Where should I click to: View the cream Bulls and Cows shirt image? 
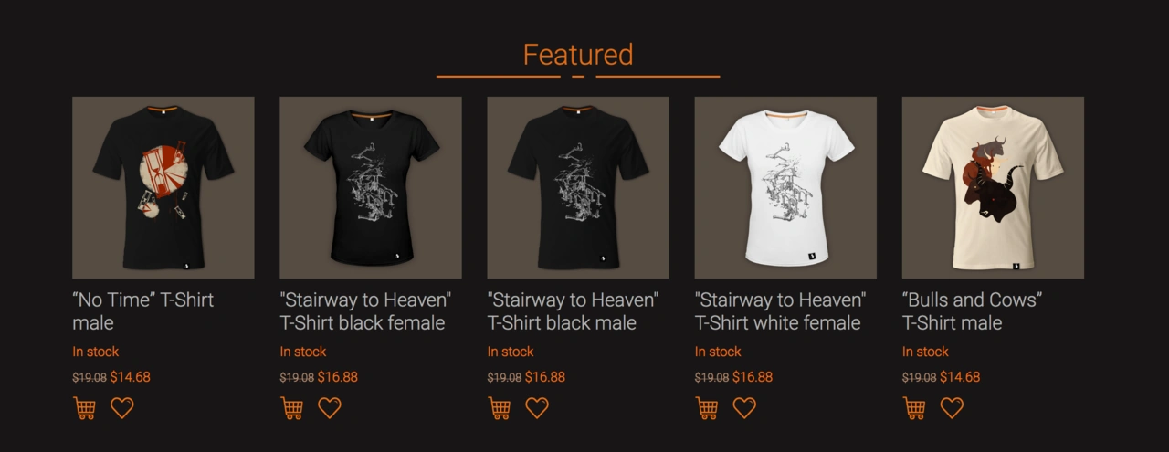tap(993, 187)
